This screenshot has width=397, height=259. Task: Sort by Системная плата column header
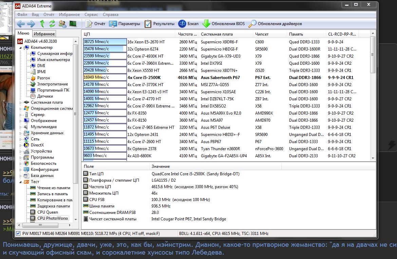(227, 34)
